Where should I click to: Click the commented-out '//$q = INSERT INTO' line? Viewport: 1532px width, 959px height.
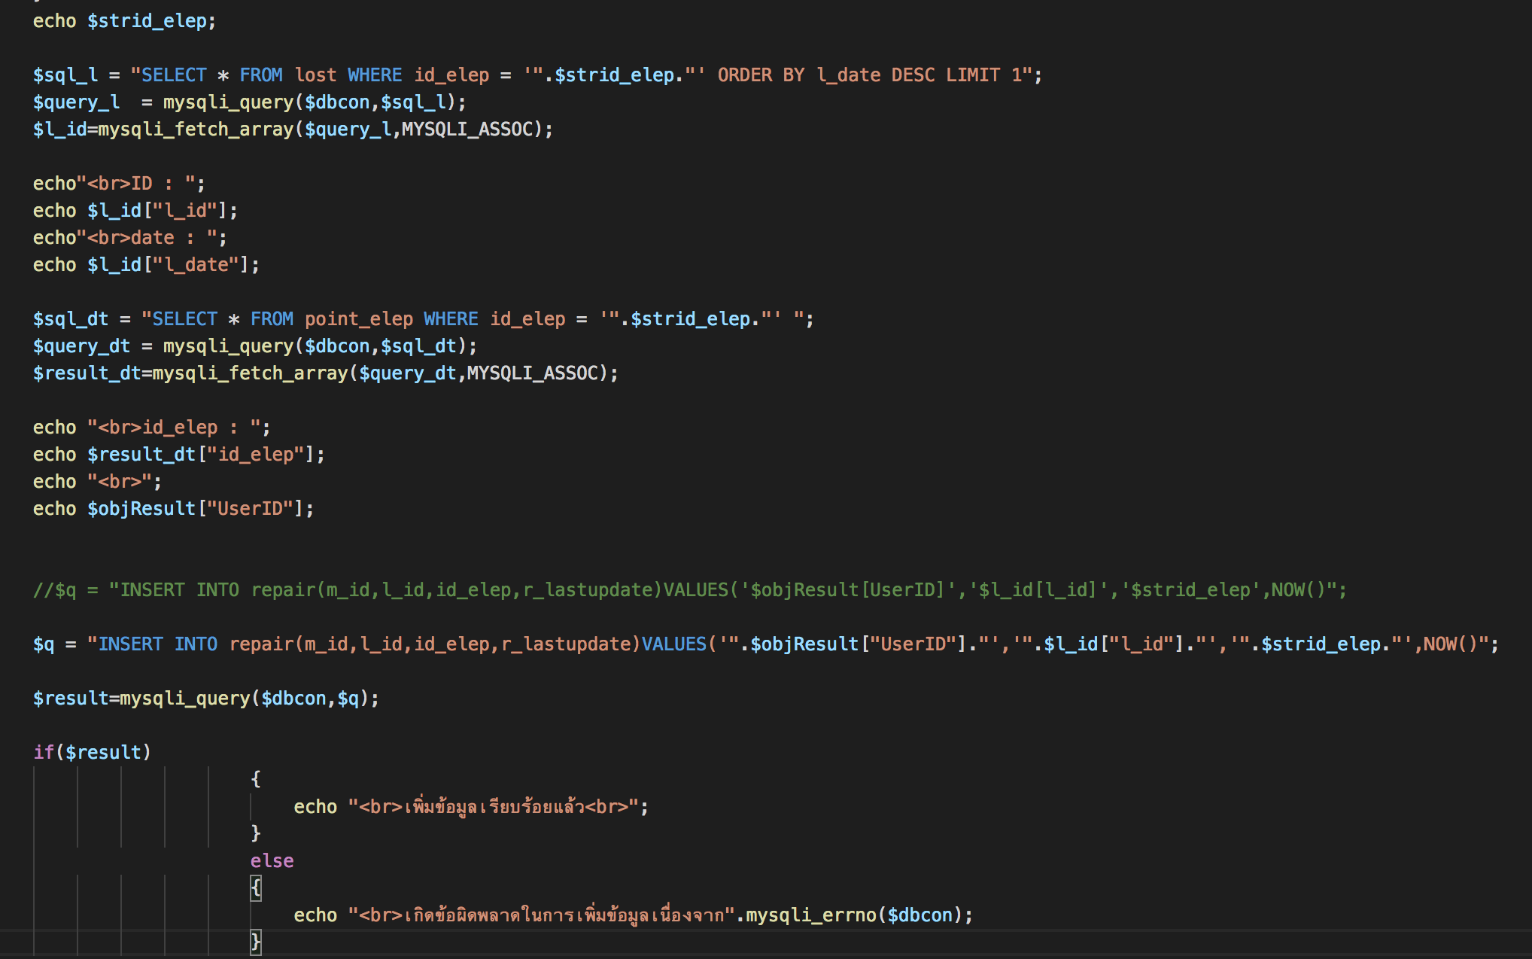[689, 590]
